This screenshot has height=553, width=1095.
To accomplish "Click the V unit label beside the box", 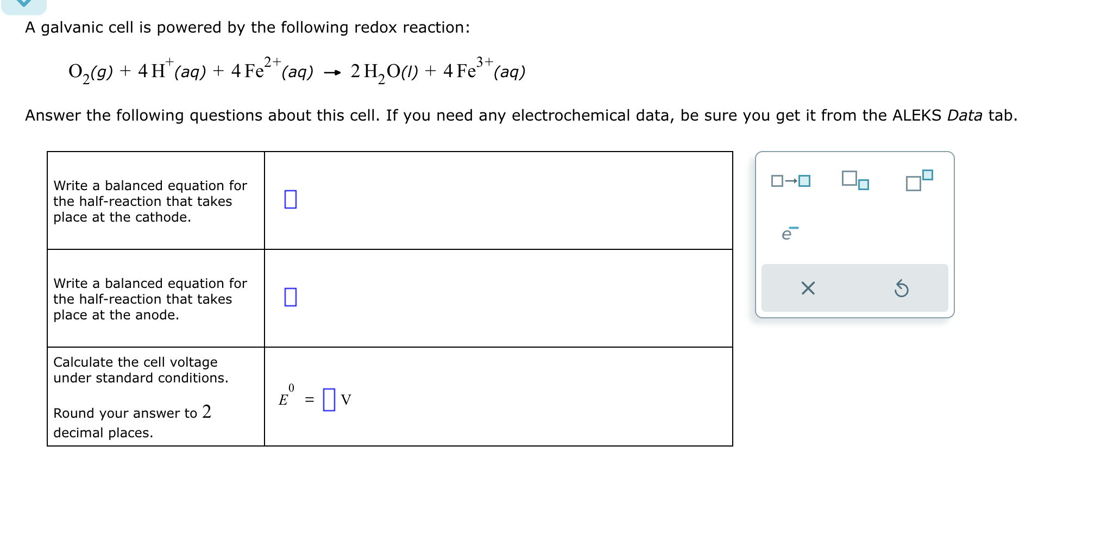I will [347, 400].
